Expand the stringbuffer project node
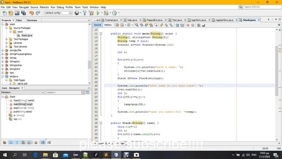 (x=3, y=50)
